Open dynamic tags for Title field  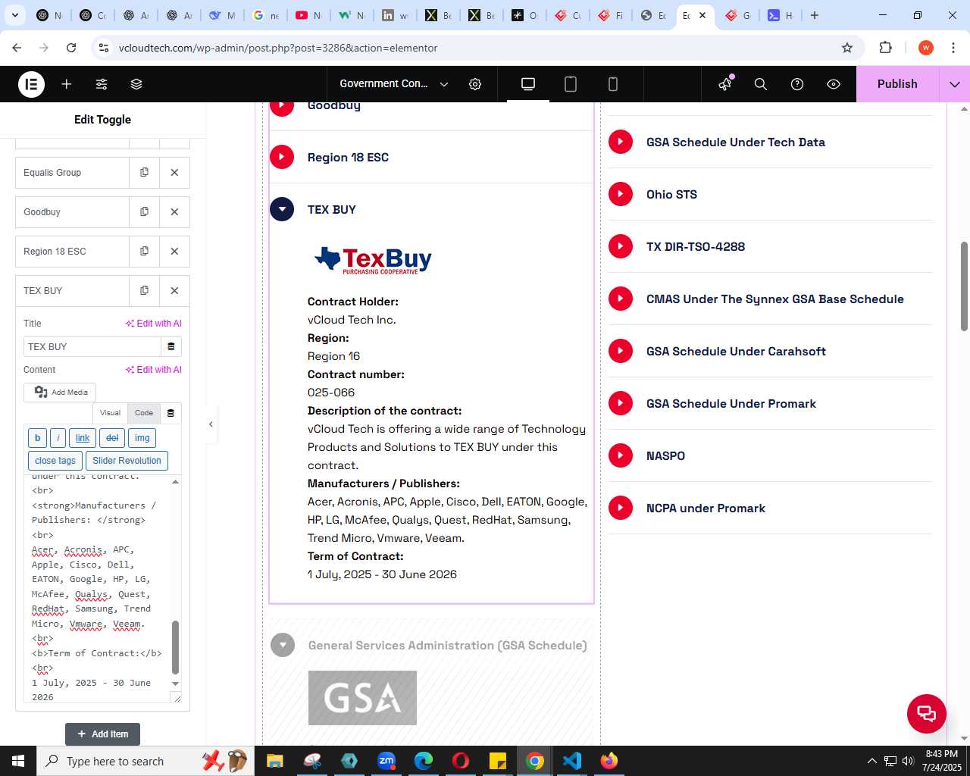171,347
